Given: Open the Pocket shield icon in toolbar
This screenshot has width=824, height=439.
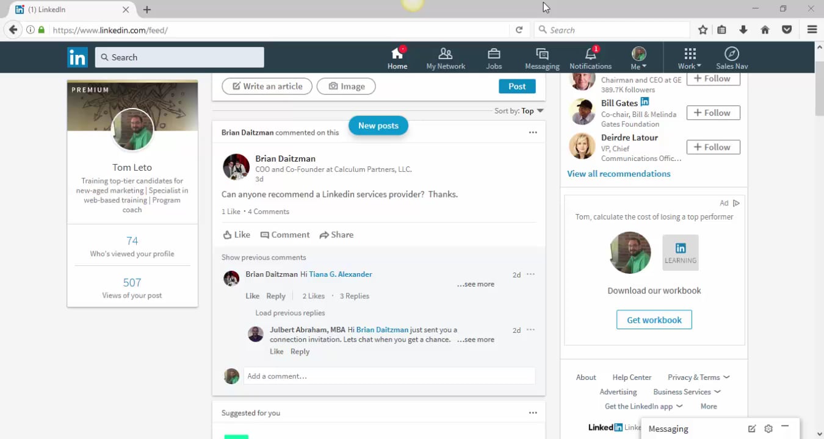Looking at the screenshot, I should pos(787,30).
